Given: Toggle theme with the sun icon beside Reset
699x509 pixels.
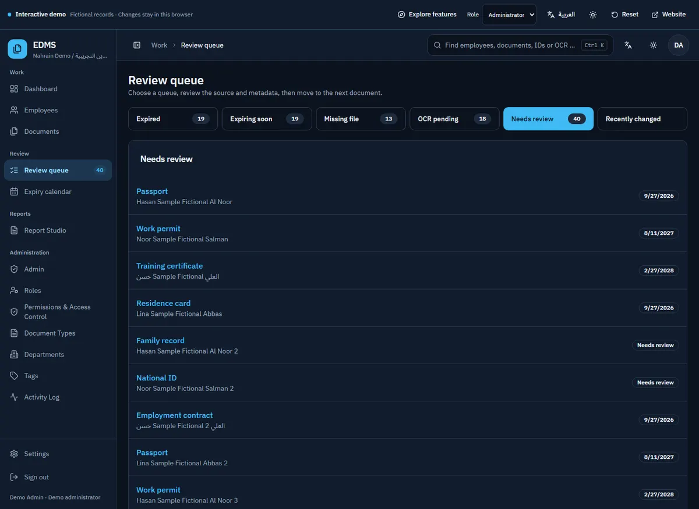Looking at the screenshot, I should (x=593, y=15).
